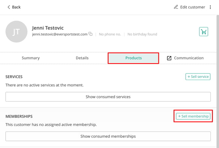Click the Sell membership button

point(193,116)
